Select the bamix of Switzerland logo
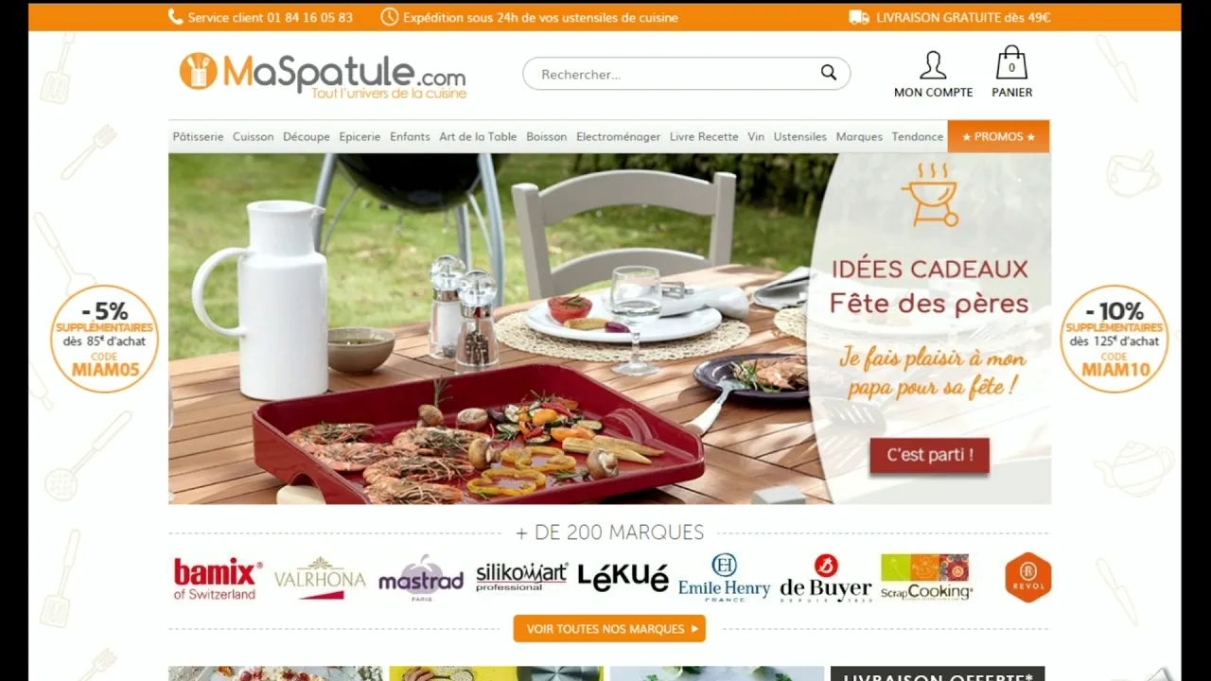The image size is (1211, 681). click(218, 578)
